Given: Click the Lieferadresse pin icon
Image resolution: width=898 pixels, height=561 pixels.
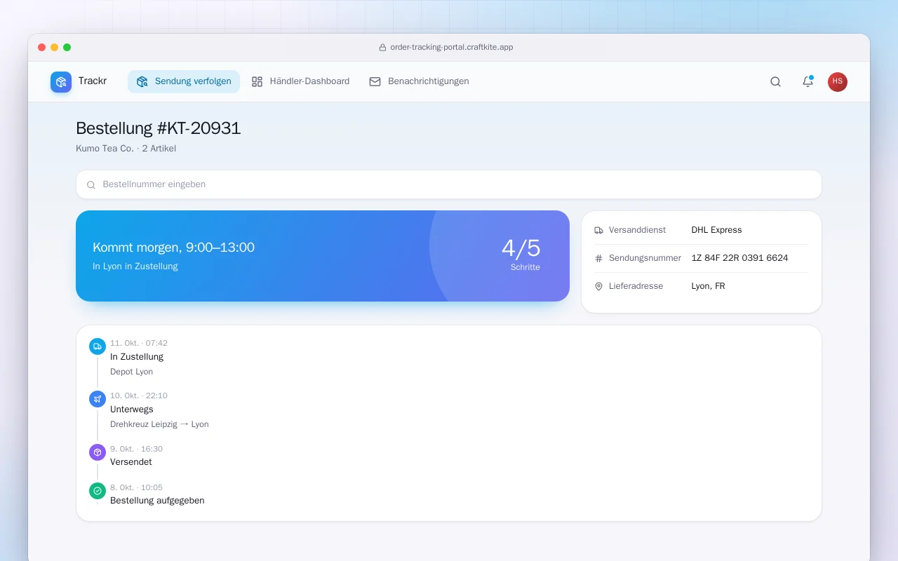Looking at the screenshot, I should (598, 286).
